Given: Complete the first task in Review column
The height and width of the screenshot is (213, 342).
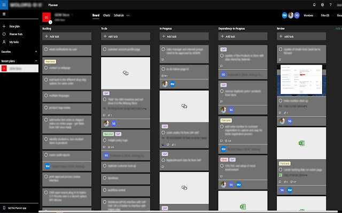Looking at the screenshot, I should pos(281,50).
